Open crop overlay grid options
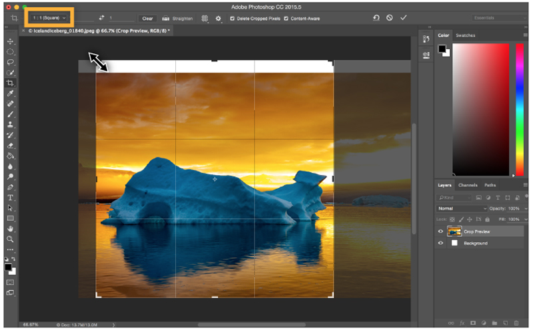 pyautogui.click(x=205, y=19)
